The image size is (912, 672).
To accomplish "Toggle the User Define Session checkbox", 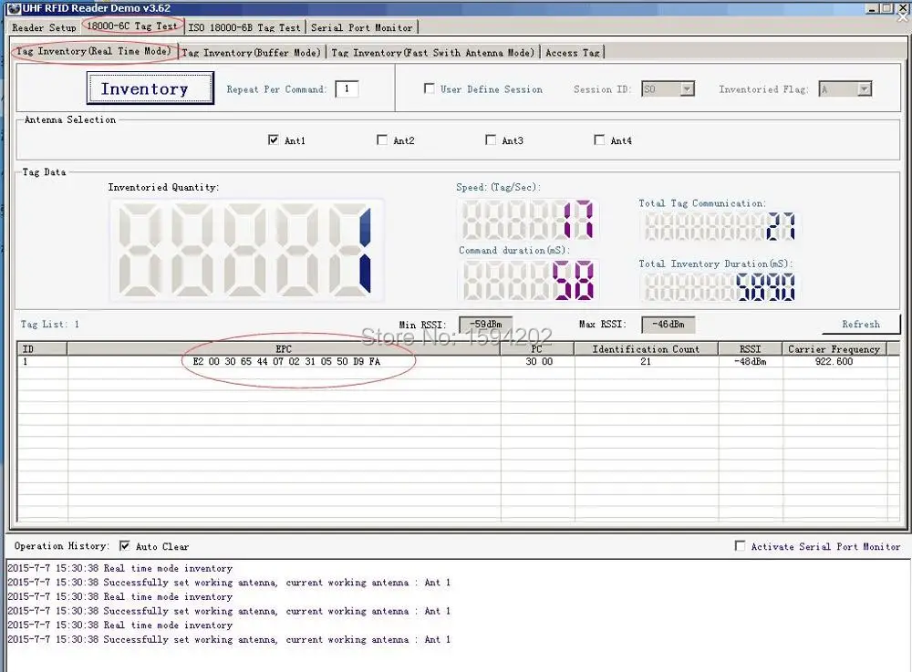I will tap(430, 89).
